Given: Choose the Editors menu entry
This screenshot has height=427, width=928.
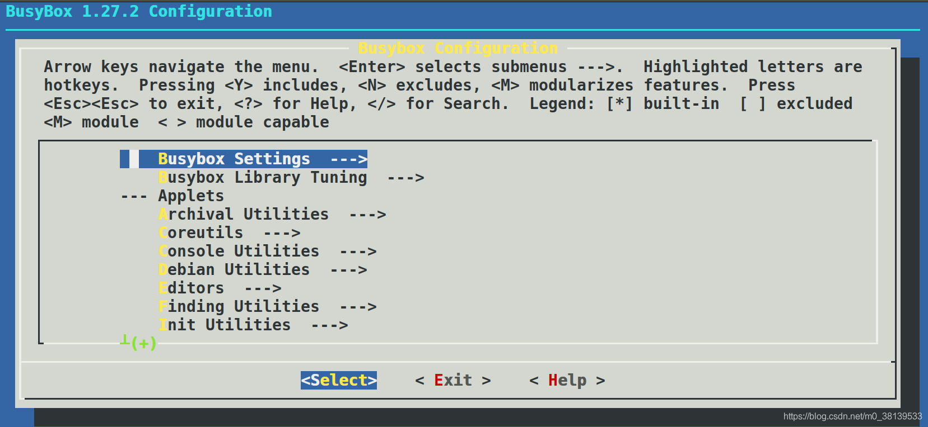Looking at the screenshot, I should (x=220, y=288).
